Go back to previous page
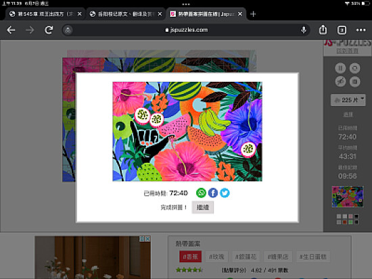This screenshot has height=279, width=372. point(11,30)
